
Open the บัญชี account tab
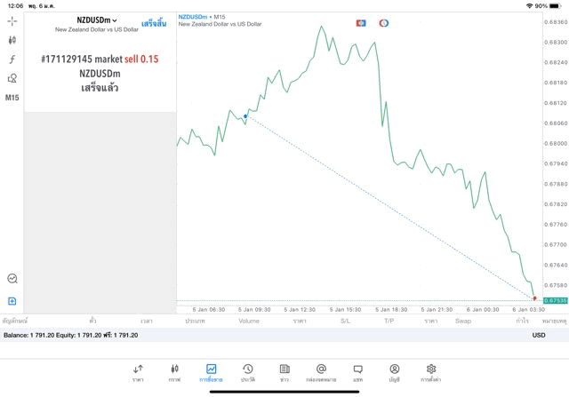click(394, 373)
